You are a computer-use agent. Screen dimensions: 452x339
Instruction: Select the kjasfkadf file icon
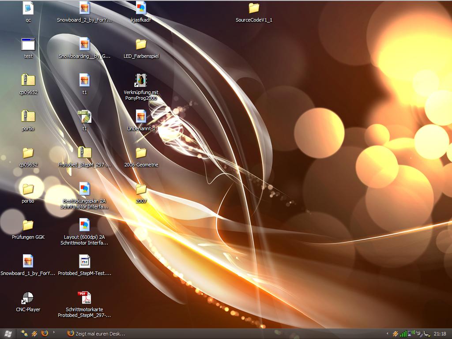(x=141, y=8)
